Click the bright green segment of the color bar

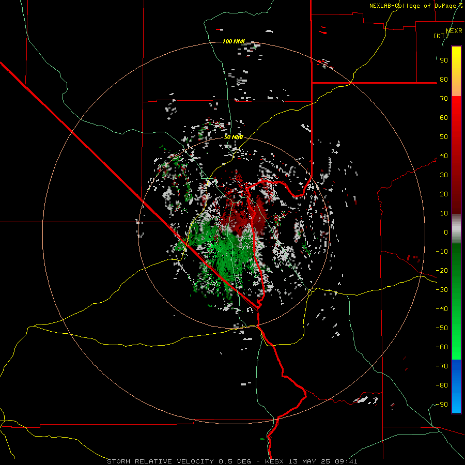pos(456,301)
